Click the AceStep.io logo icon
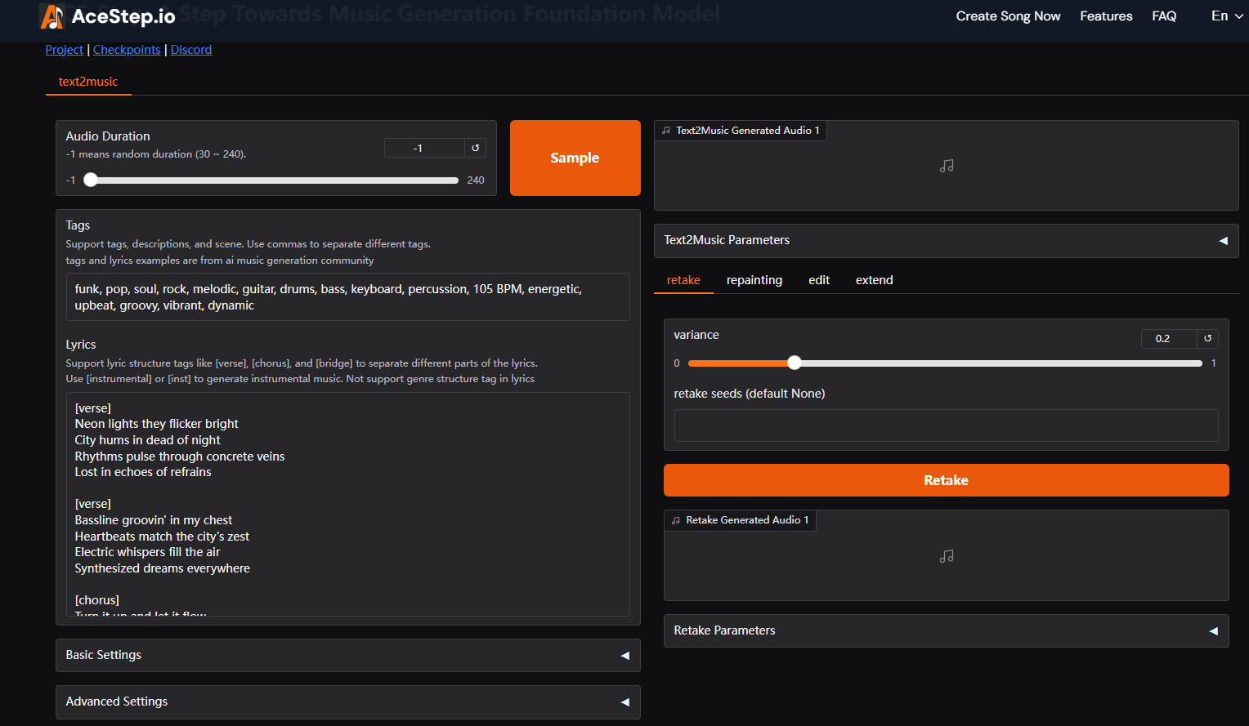 click(x=52, y=16)
